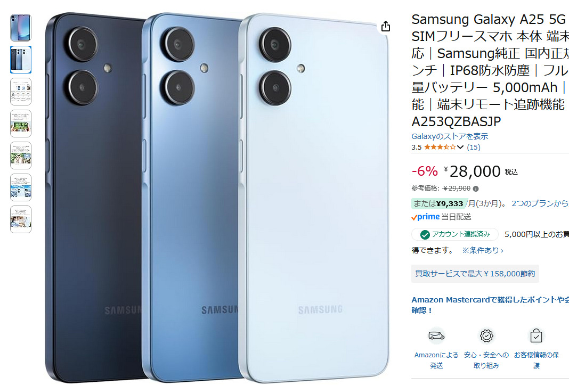The width and height of the screenshot is (569, 385).
Task: Open the reference price info icon
Action: (x=476, y=189)
